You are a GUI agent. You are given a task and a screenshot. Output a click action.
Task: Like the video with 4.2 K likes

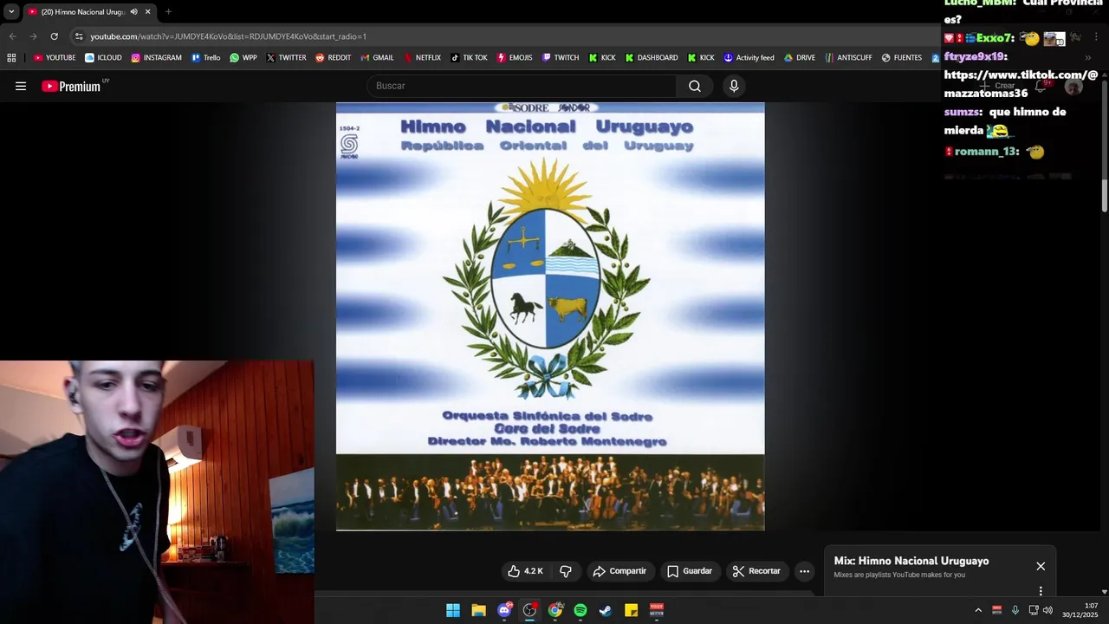525,571
